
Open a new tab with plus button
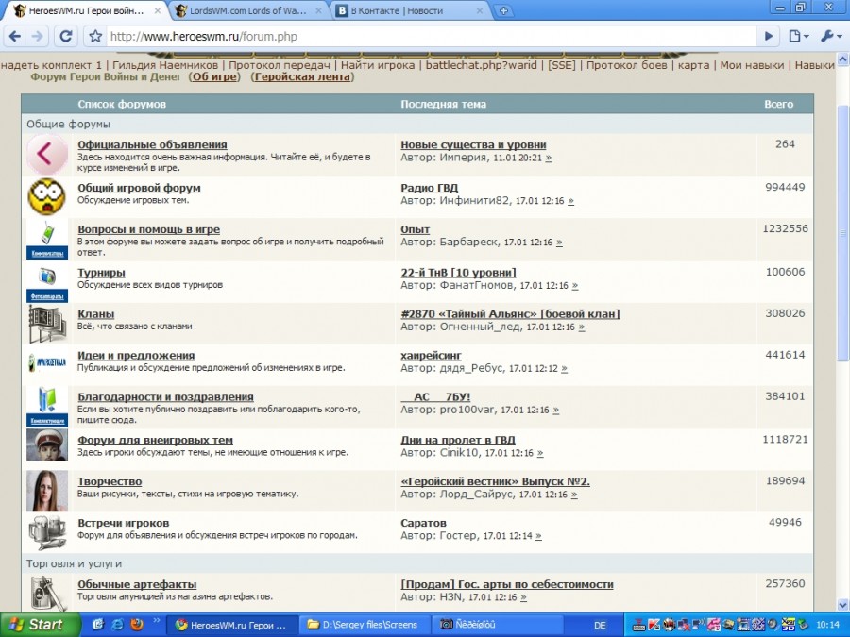(x=503, y=10)
